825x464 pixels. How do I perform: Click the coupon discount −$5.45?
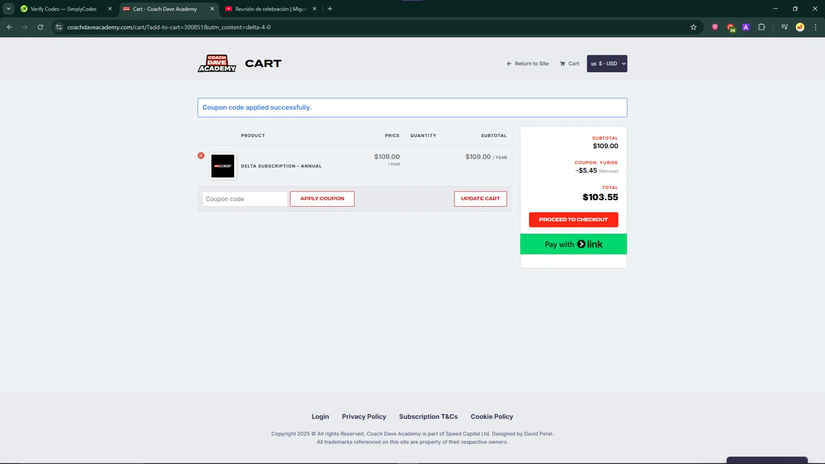(586, 170)
